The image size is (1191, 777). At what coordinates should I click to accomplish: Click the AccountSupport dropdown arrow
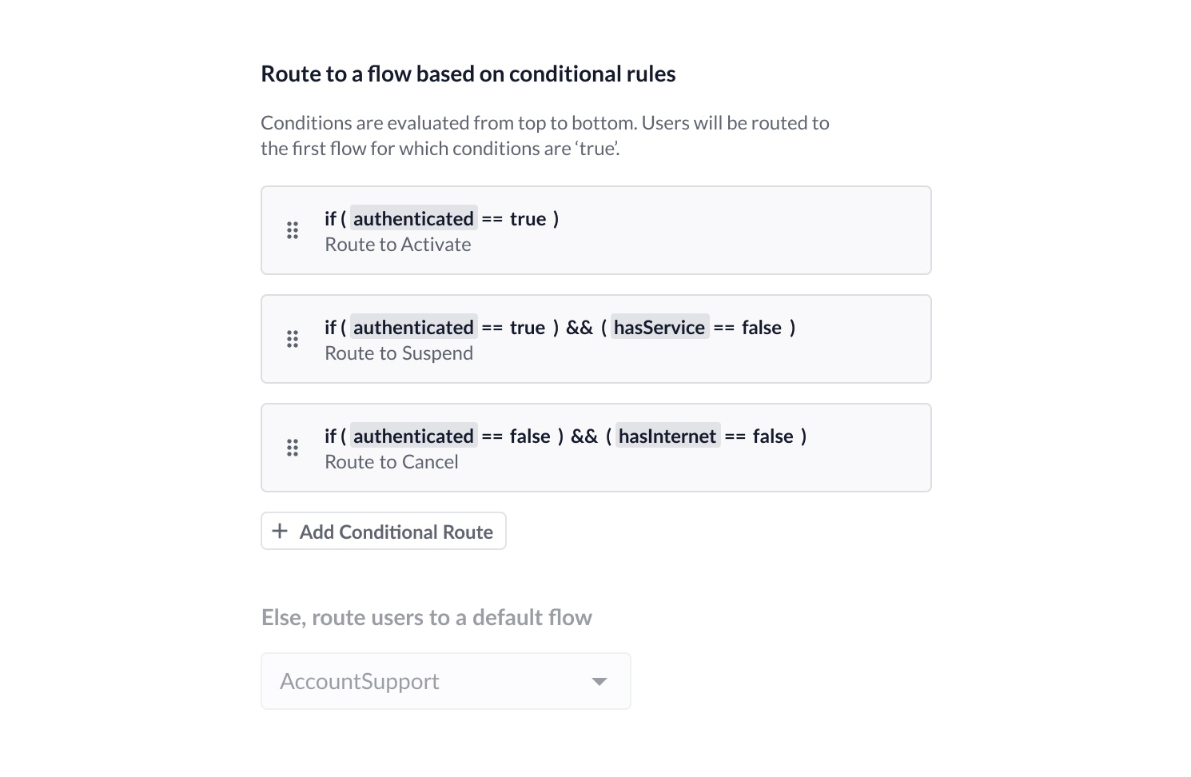click(599, 681)
